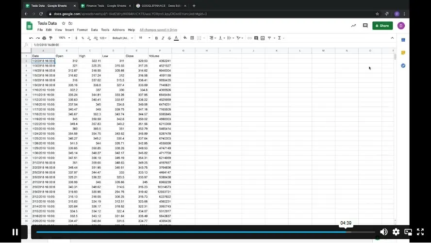Open the Tools menu
431x243 pixels.
(105, 30)
